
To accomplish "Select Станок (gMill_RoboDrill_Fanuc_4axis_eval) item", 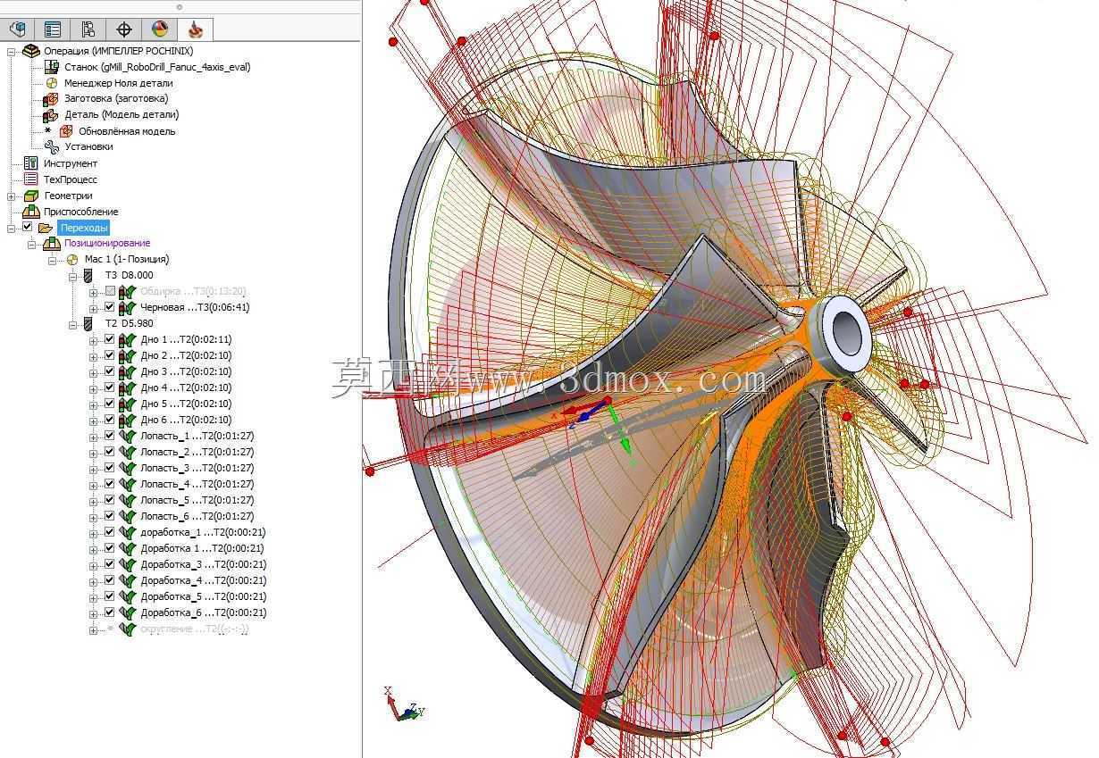I will pyautogui.click(x=157, y=67).
